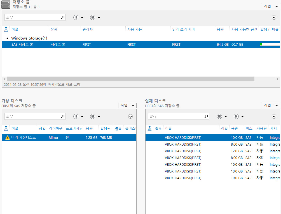The image size is (281, 214).
Task: Click physical disk save-query dropdown arrow
Action: point(242,116)
